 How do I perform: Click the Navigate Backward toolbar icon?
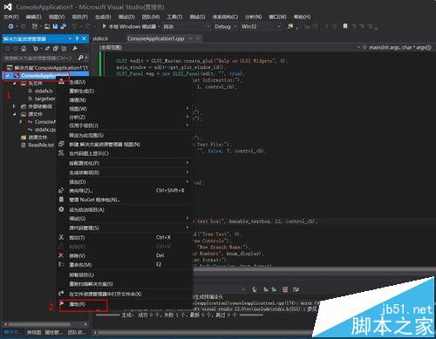point(10,26)
